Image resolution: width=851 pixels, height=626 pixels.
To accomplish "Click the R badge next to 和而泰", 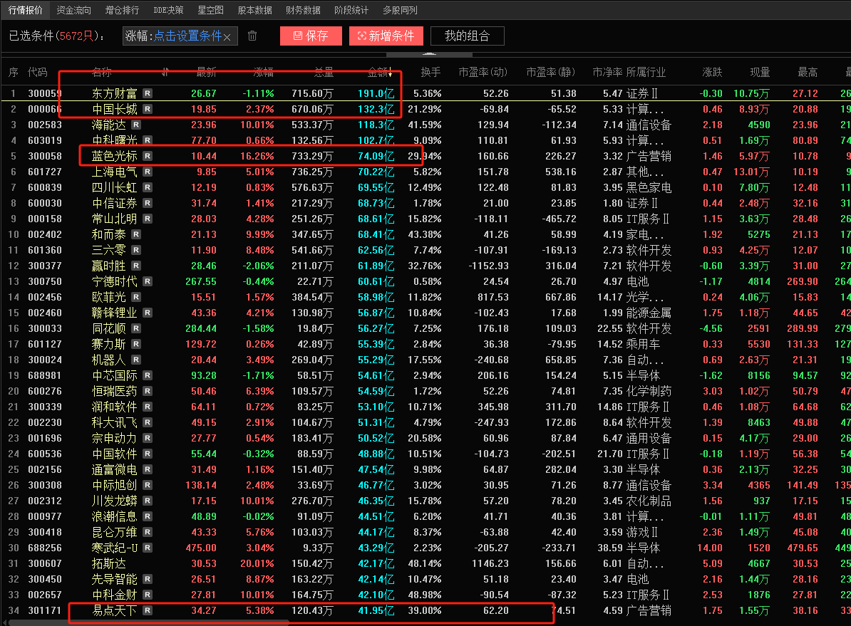I will point(135,235).
